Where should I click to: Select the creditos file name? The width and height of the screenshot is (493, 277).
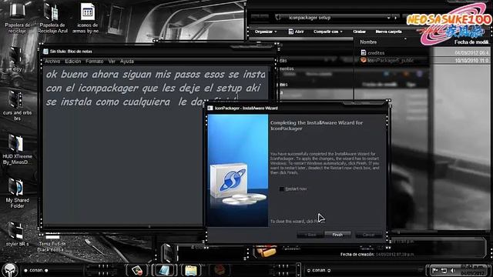(x=376, y=53)
